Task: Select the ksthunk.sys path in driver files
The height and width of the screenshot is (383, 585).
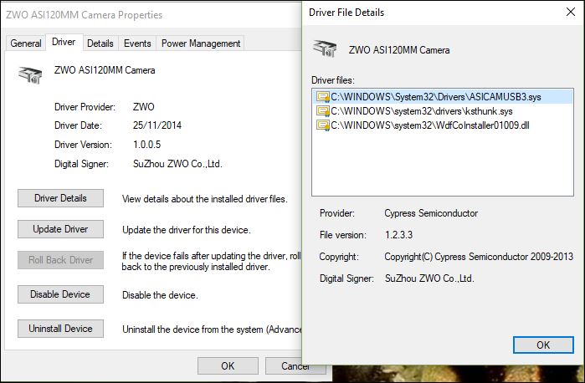Action: click(x=422, y=111)
